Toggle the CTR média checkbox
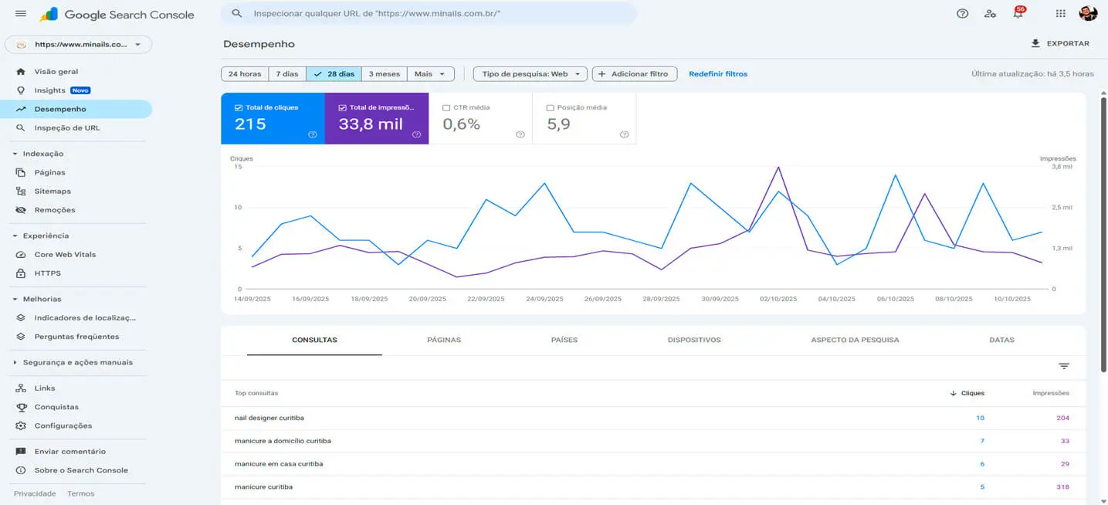 pyautogui.click(x=446, y=108)
